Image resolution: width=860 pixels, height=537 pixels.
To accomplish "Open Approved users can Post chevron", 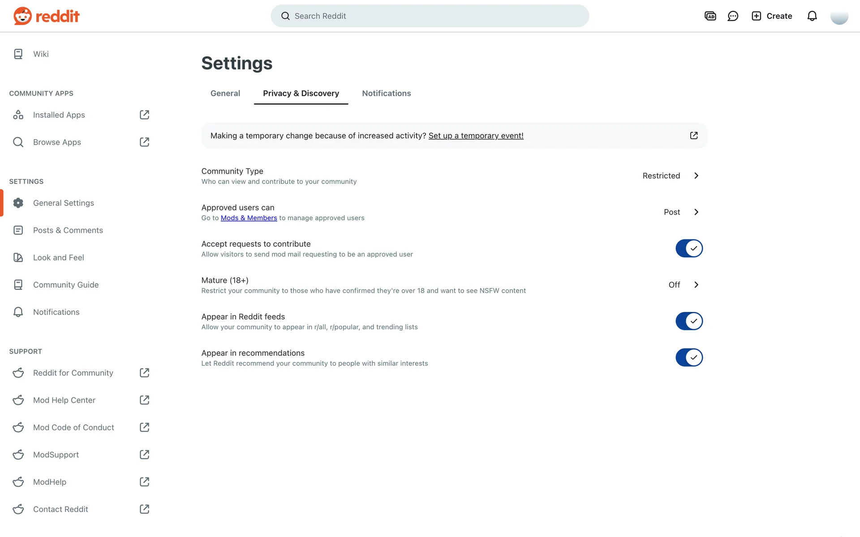I will point(696,212).
